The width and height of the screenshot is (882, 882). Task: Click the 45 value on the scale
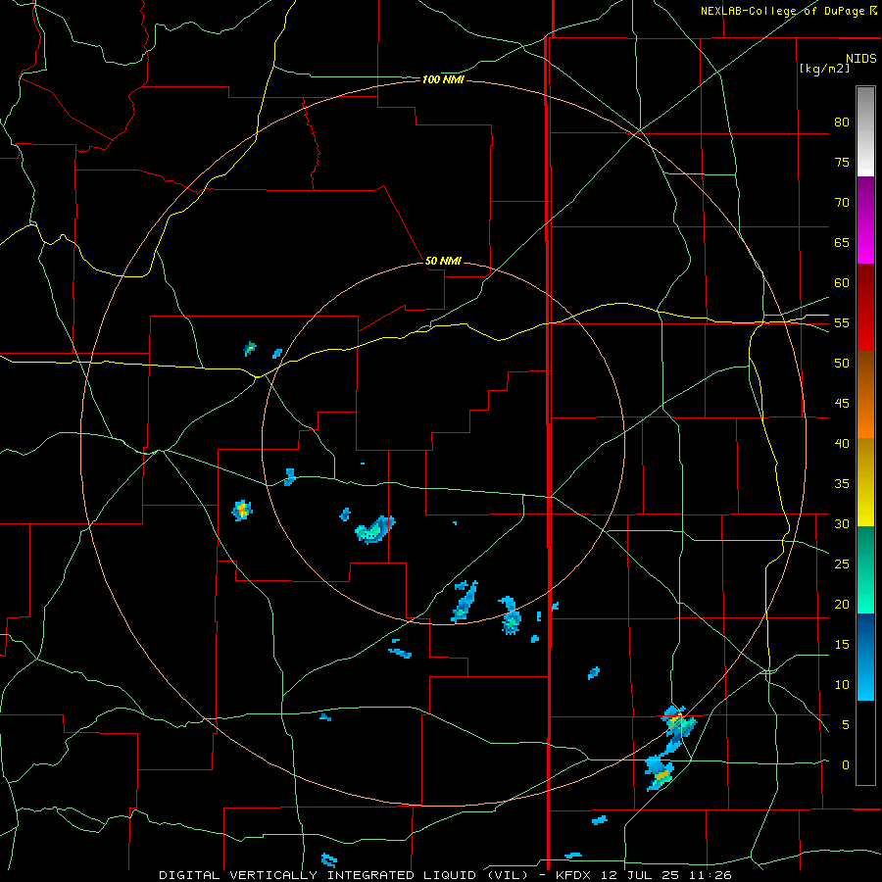842,404
